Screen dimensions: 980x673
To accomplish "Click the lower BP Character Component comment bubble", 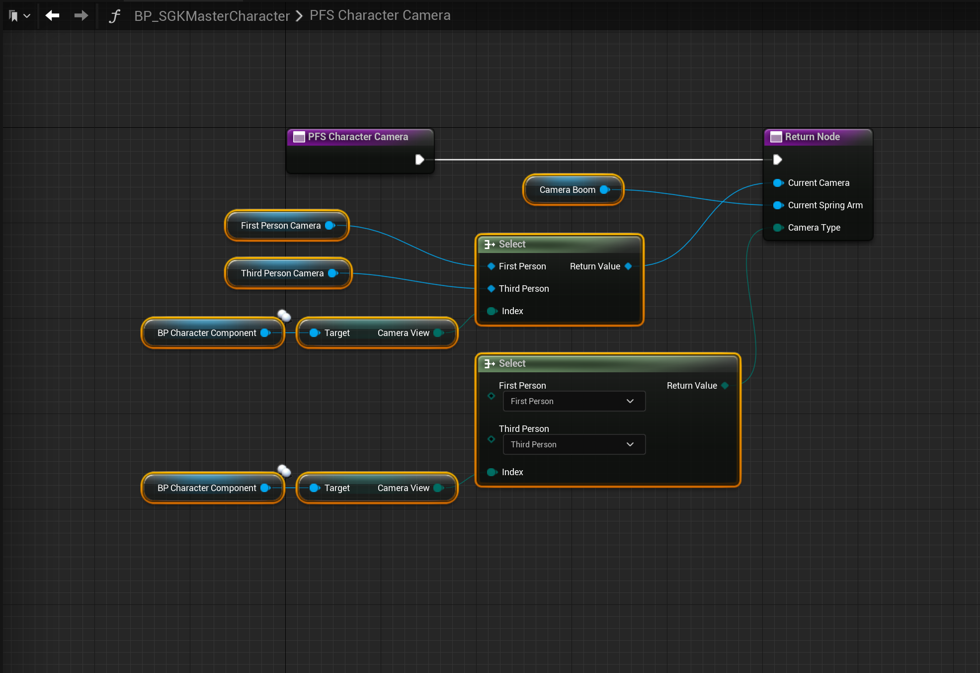I will [x=284, y=470].
